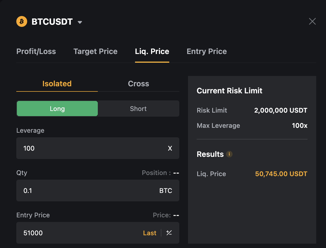Click the Bitcoin coin icon
The image size is (326, 248).
click(x=22, y=21)
